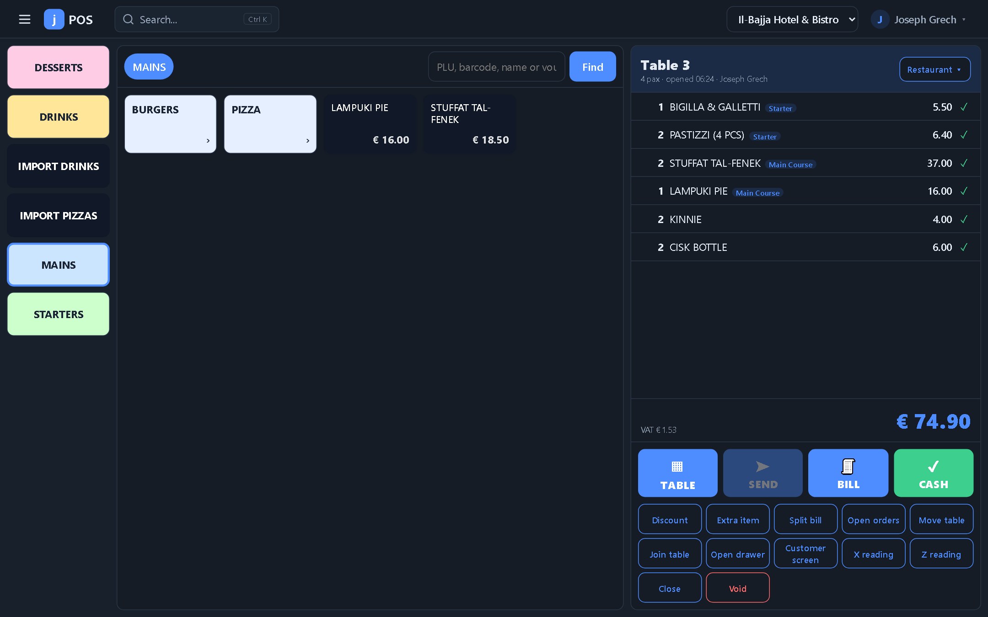
Task: Click the BILL receipt icon button
Action: click(x=848, y=473)
